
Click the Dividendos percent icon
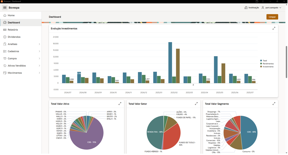[x=5, y=37]
